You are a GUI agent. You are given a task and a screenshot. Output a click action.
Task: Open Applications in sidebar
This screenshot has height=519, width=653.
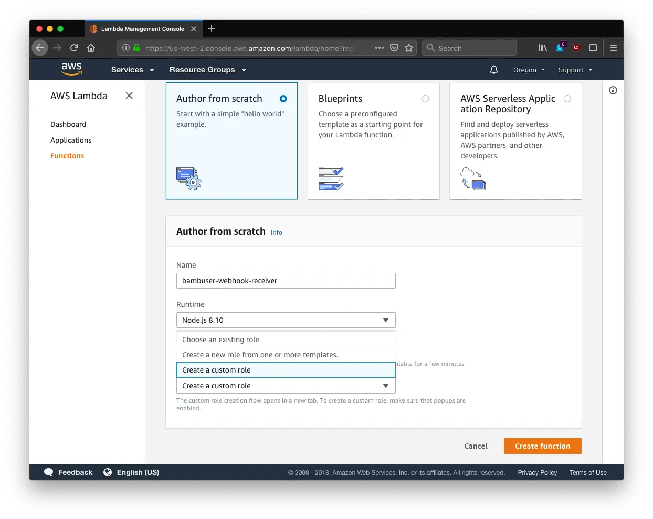click(71, 140)
